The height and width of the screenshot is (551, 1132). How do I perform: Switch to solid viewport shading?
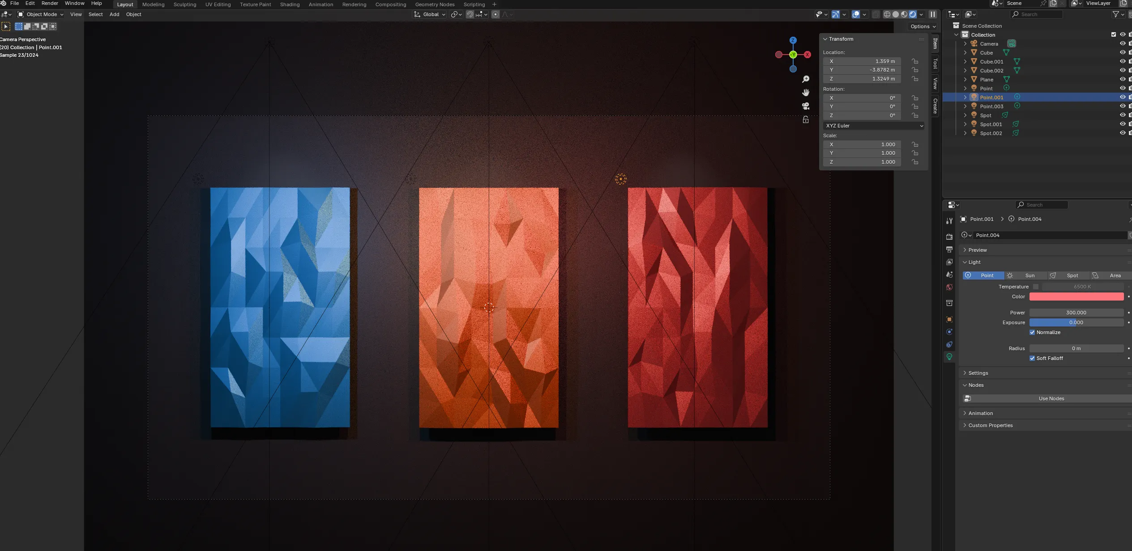point(896,14)
